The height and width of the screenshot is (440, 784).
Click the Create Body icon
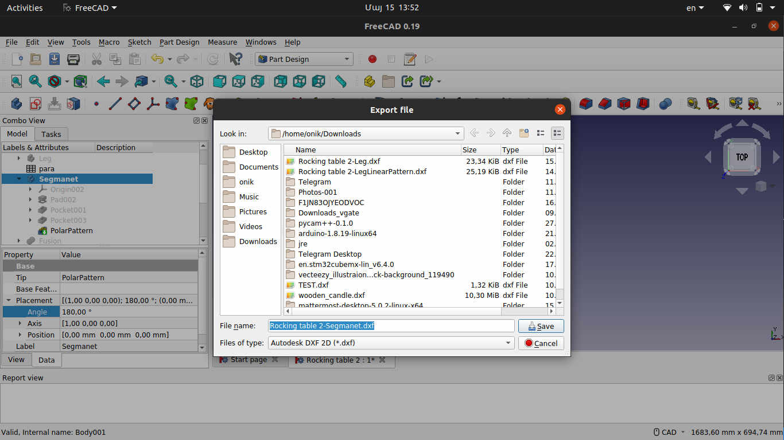tap(17, 104)
